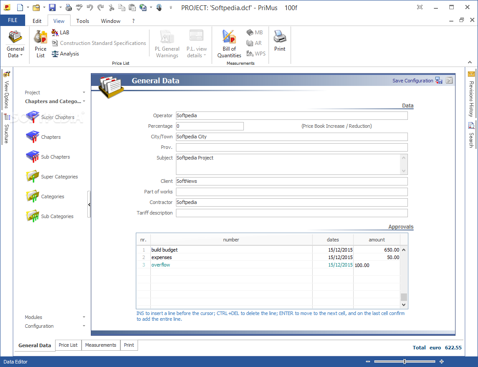The height and width of the screenshot is (367, 478).
Task: Cut selection with the scissors icon
Action: 111,7
